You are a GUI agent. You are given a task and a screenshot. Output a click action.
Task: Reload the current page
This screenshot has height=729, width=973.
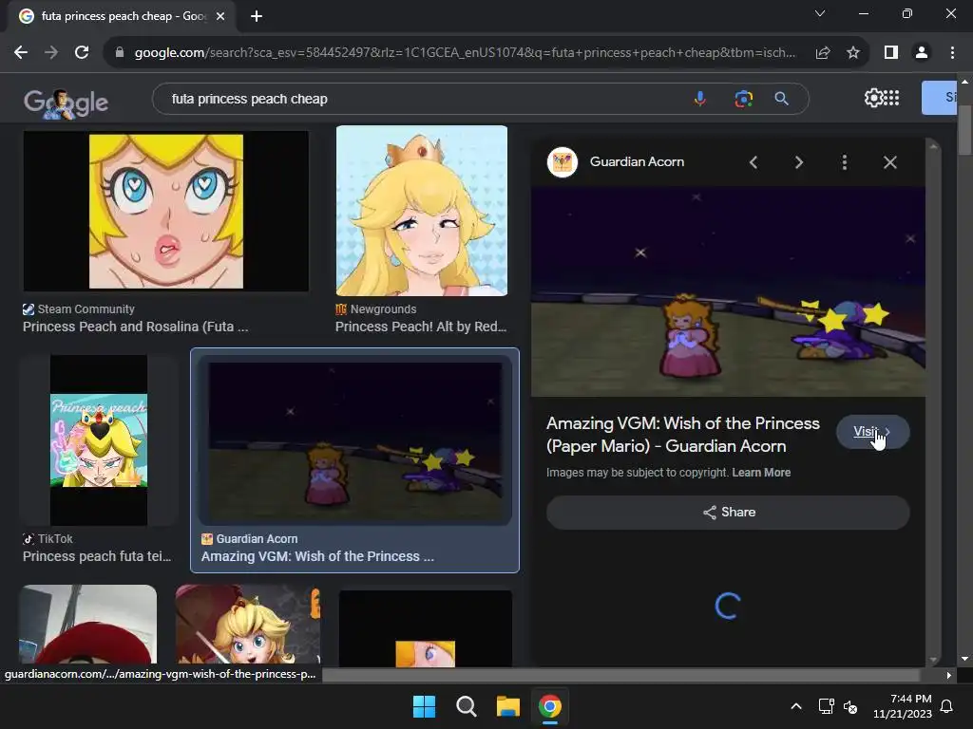[82, 53]
